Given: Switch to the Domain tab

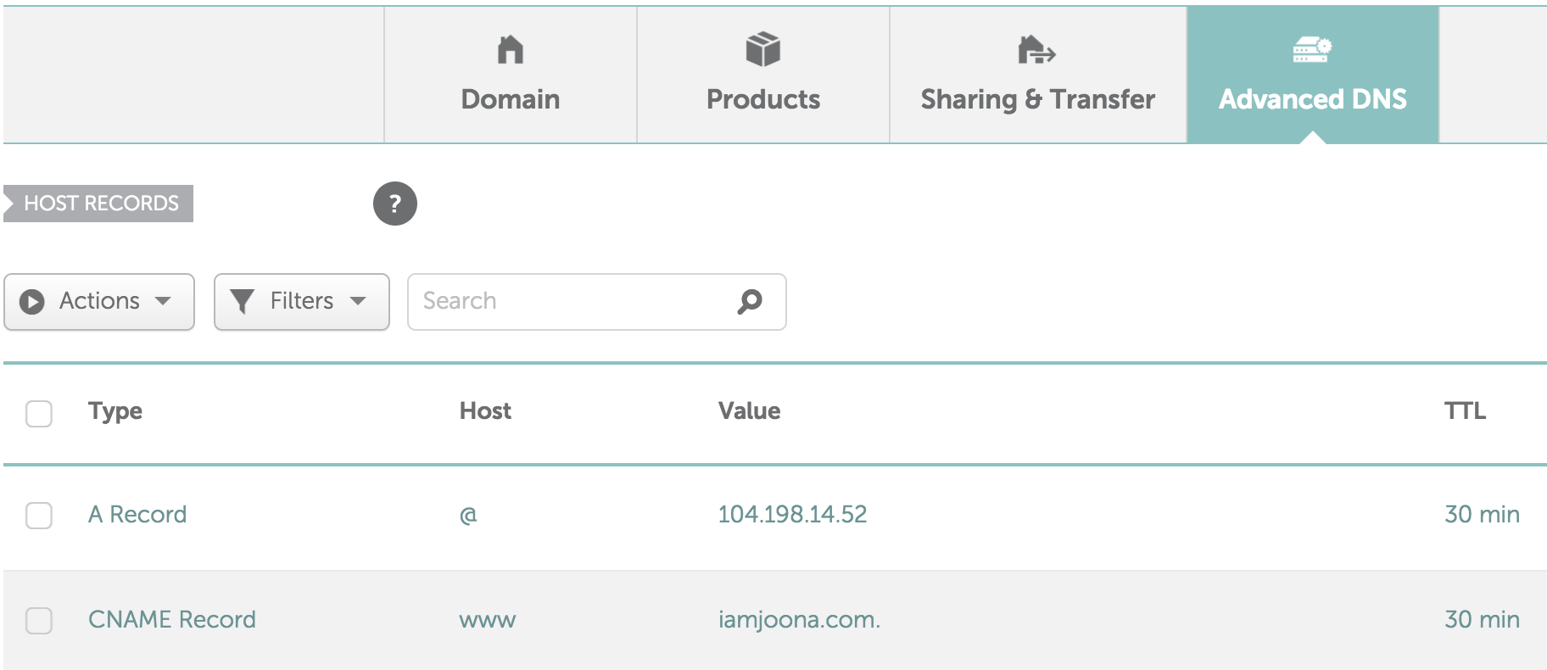Looking at the screenshot, I should pos(511,75).
